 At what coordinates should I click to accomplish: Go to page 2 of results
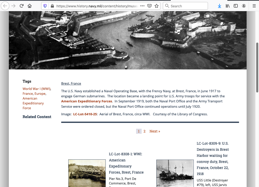144,131
